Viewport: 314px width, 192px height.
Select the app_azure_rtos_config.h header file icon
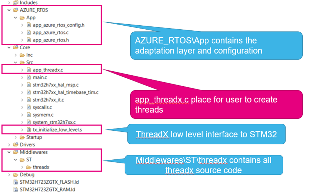[29, 25]
